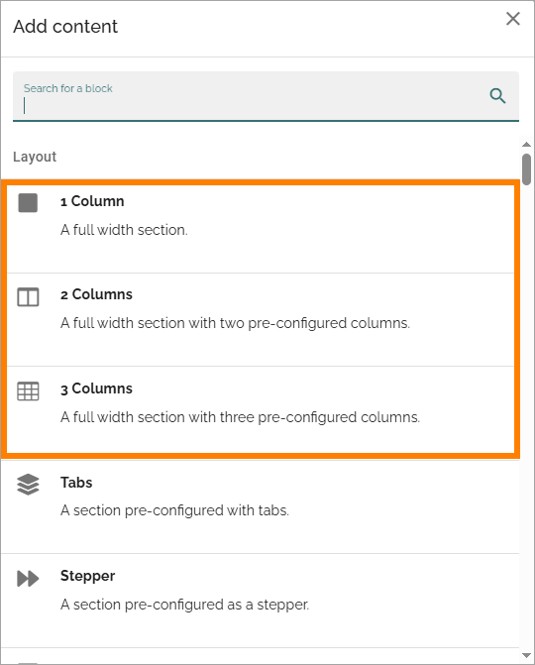Click the 1 Column solid square icon

coord(28,203)
